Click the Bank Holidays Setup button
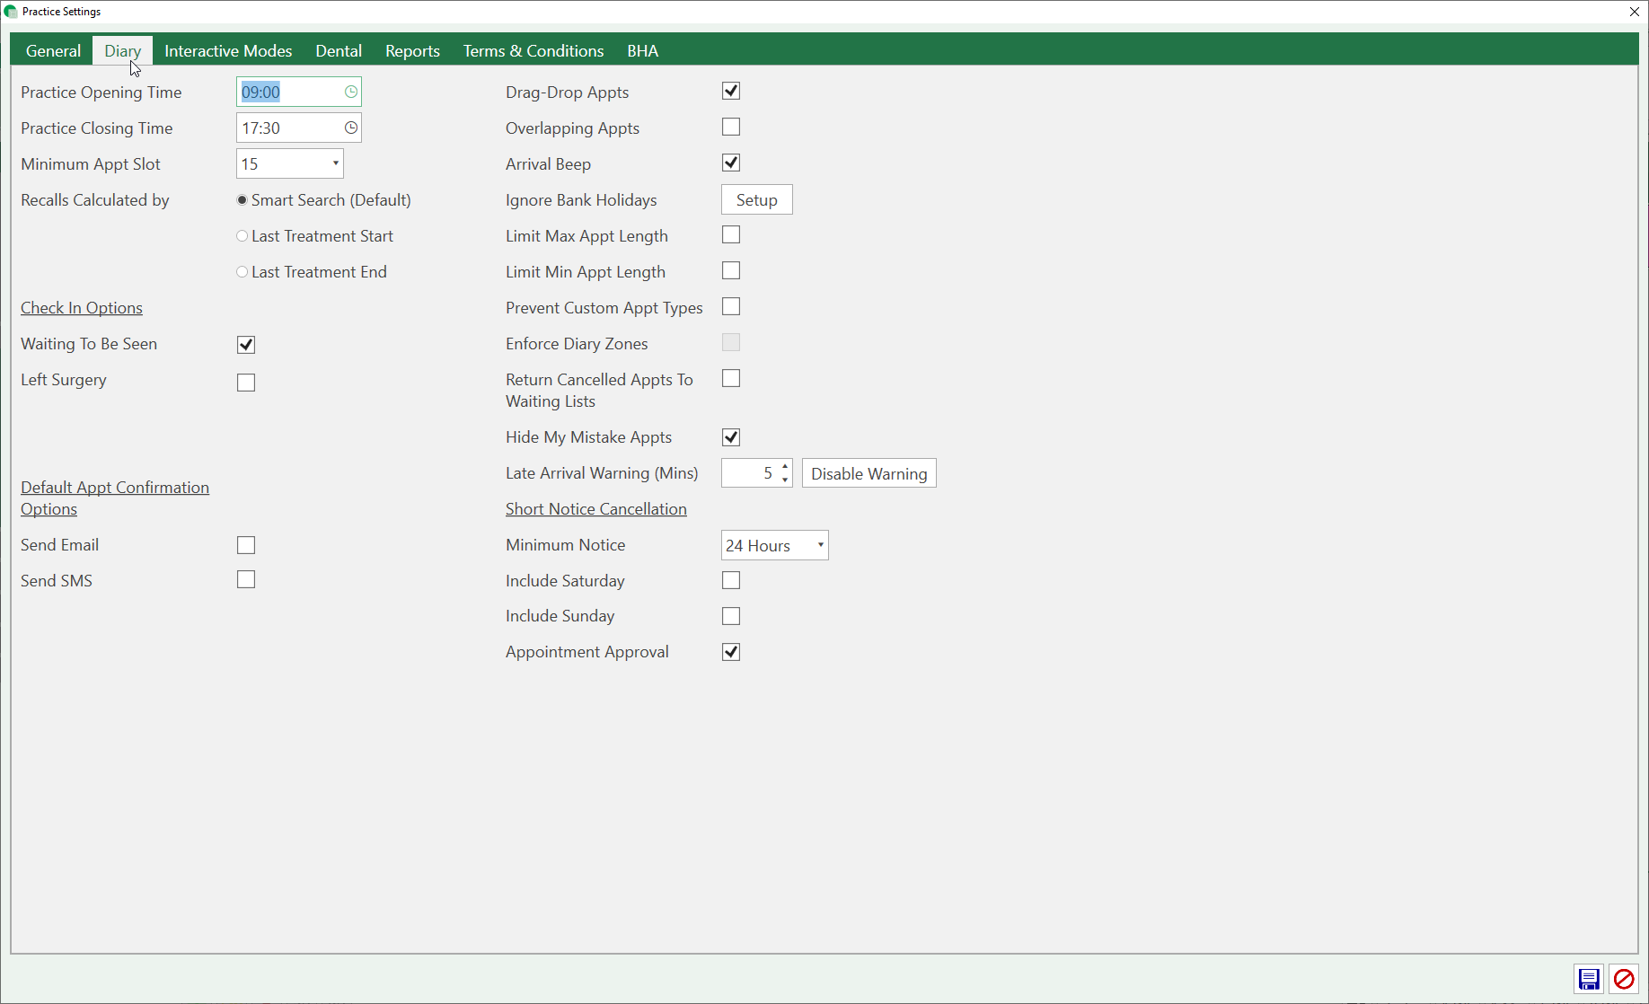This screenshot has height=1004, width=1649. 756,200
